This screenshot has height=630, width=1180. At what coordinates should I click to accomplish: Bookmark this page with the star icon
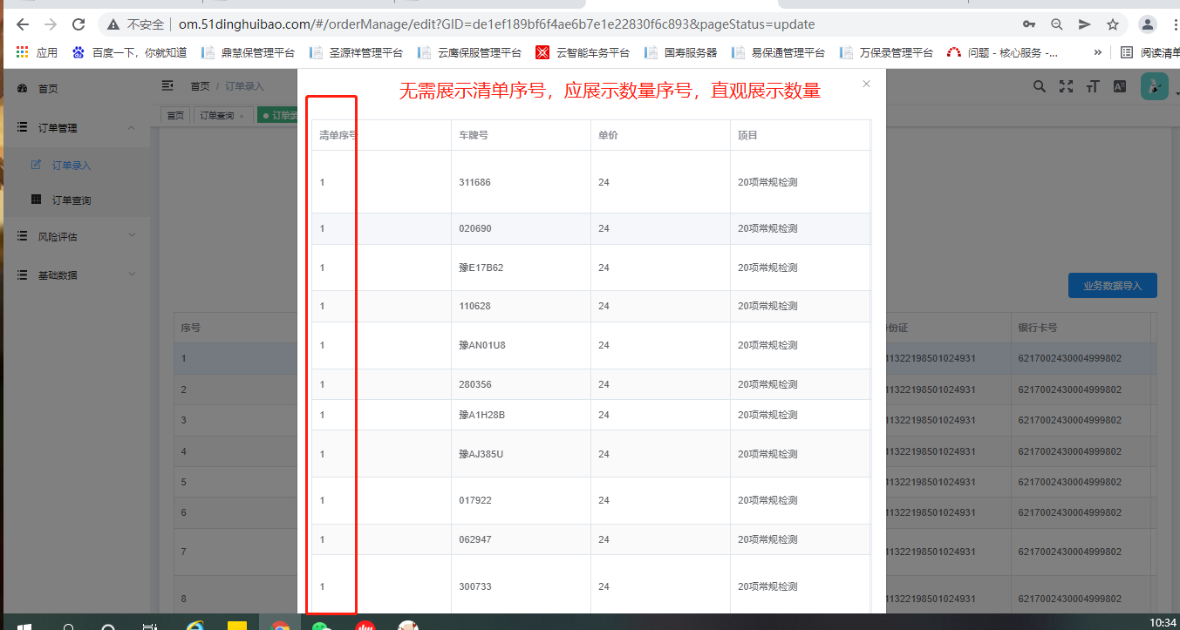click(1113, 24)
